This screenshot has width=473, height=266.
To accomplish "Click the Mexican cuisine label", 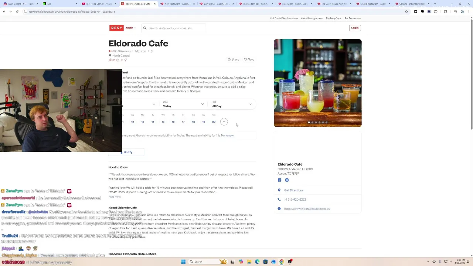I will click(140, 51).
